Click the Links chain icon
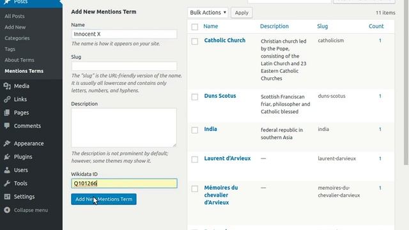This screenshot has width=409, height=230. 7,100
